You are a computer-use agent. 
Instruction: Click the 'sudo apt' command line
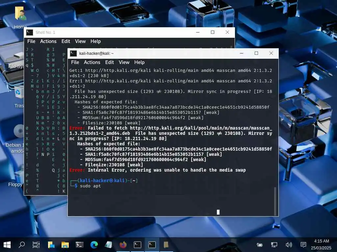90,186
